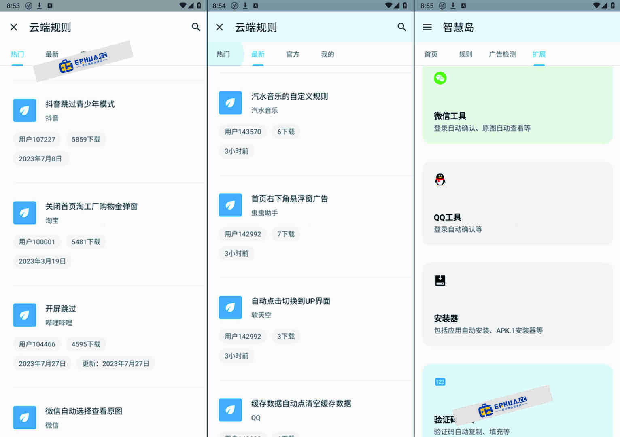
Task: Click 验证码自动复制、填充等 description
Action: (x=471, y=432)
